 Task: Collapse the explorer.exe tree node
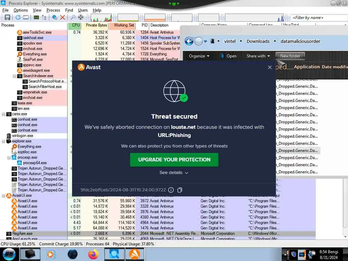(x=3, y=141)
